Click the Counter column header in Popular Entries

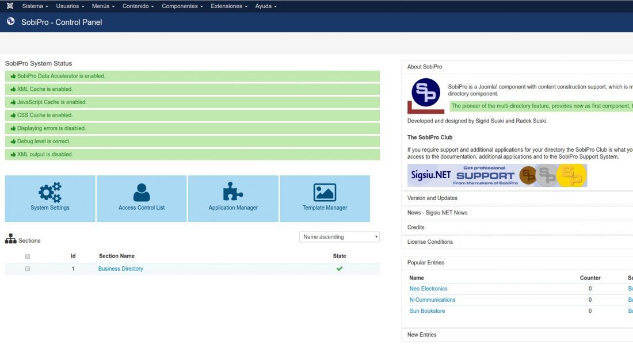coord(590,278)
